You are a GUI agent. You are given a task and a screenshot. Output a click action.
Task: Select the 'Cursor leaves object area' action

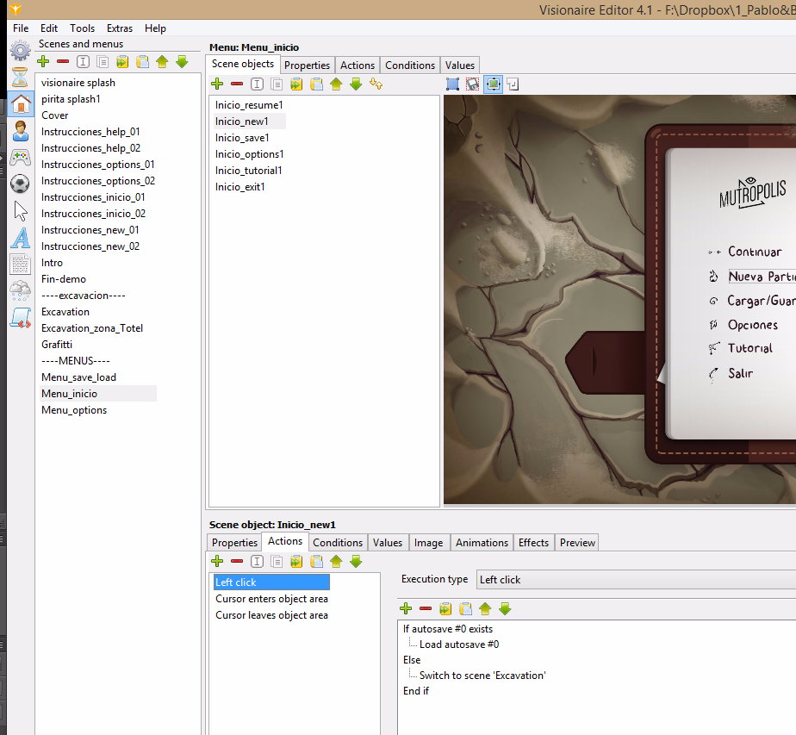(x=271, y=615)
